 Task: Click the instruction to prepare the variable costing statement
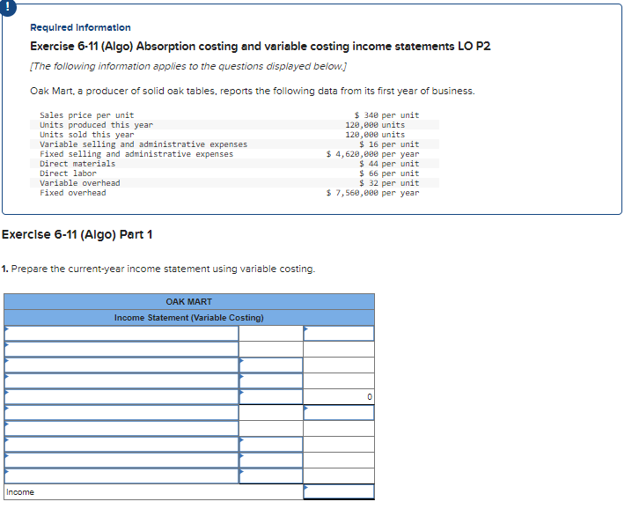[158, 269]
